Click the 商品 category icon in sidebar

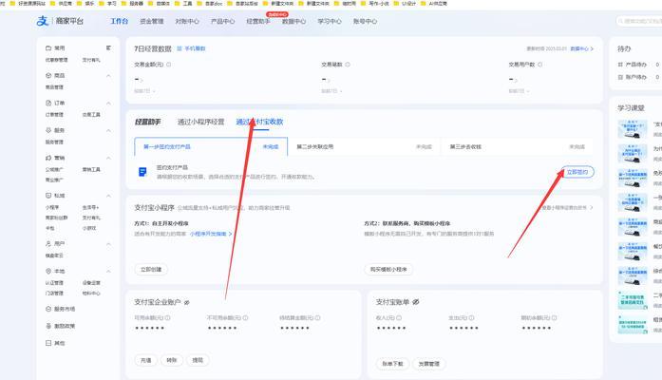tap(48, 76)
